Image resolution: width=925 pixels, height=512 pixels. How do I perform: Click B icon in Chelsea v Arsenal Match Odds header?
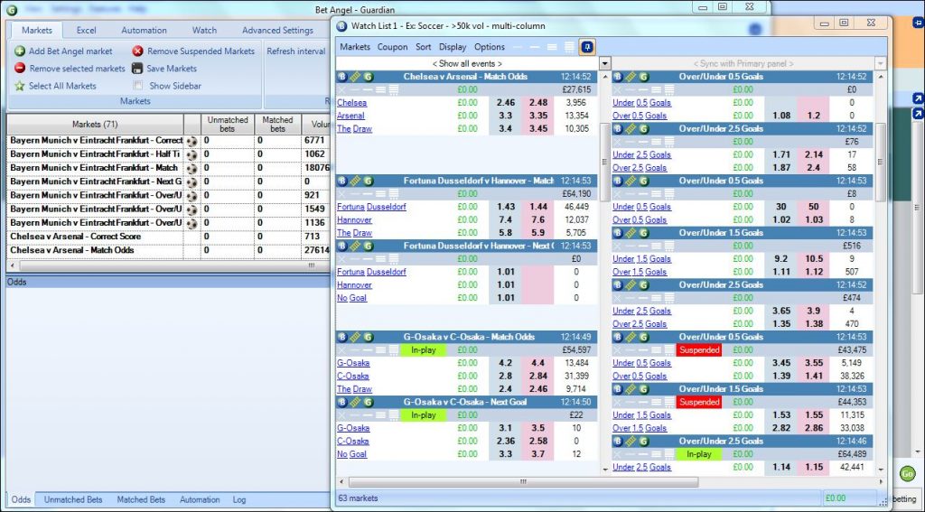coord(341,77)
